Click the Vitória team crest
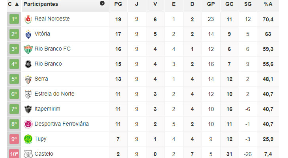Image resolution: width=288 pixels, height=158 pixels. [x=28, y=34]
